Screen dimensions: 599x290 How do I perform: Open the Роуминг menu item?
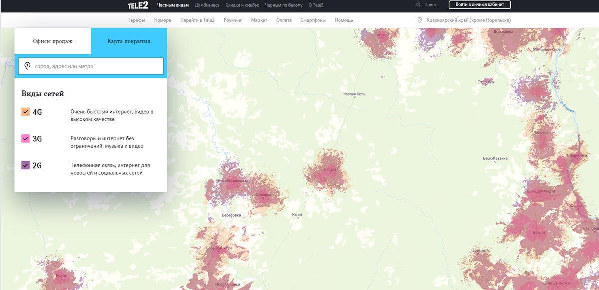coord(232,20)
